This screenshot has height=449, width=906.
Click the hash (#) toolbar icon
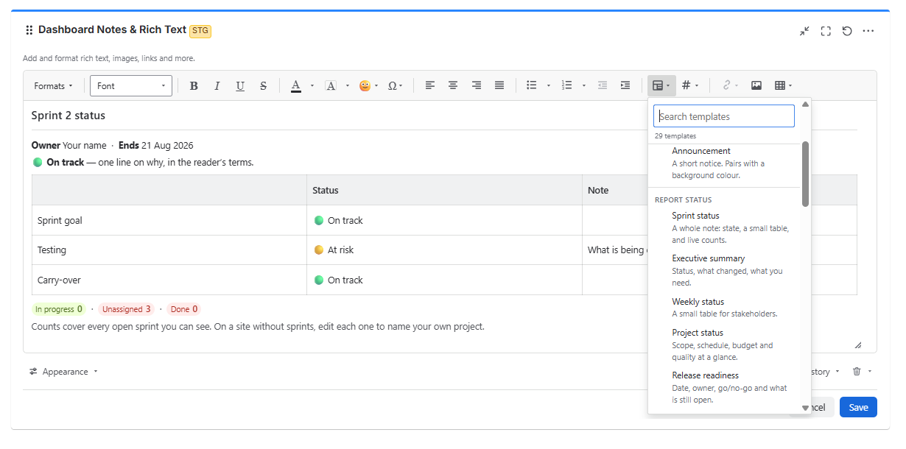686,86
